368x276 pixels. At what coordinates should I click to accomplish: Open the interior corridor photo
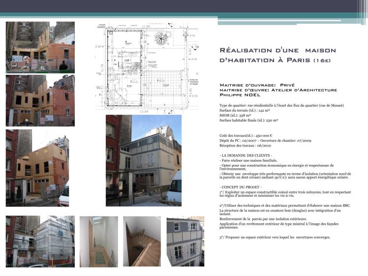pyautogui.click(x=99, y=242)
